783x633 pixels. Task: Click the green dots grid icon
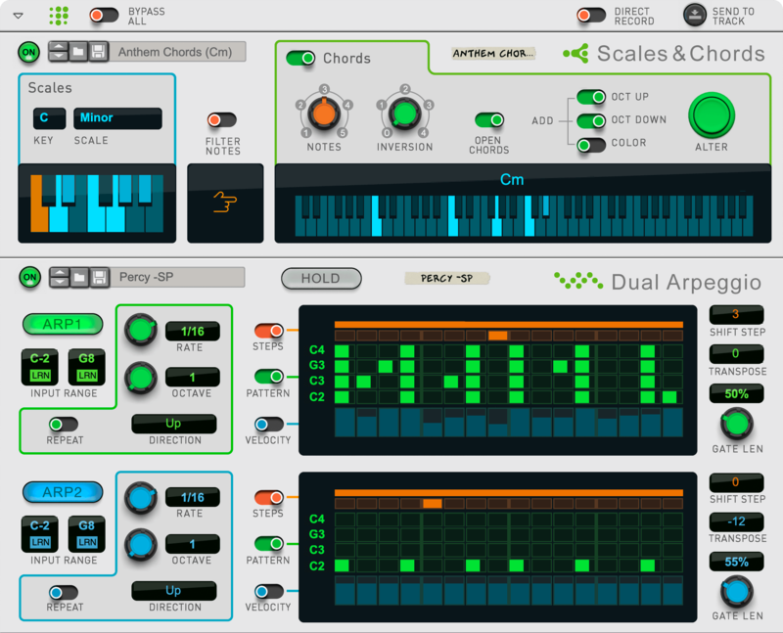pyautogui.click(x=59, y=16)
